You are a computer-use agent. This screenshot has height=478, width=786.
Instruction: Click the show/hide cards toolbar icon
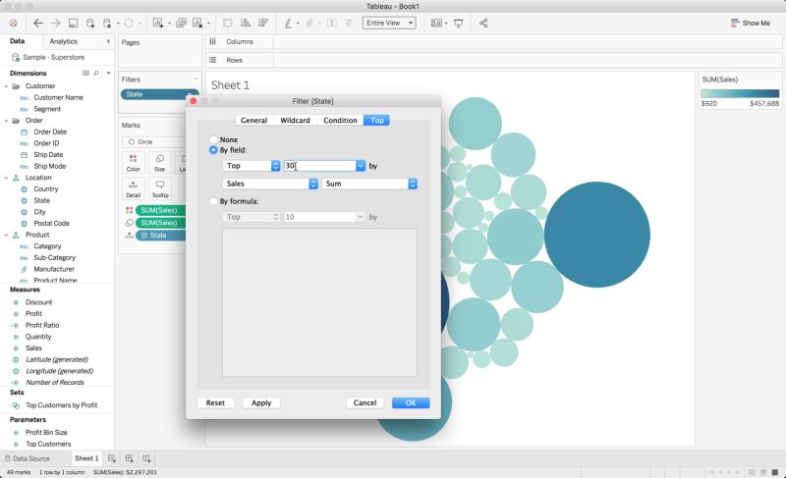tap(436, 23)
